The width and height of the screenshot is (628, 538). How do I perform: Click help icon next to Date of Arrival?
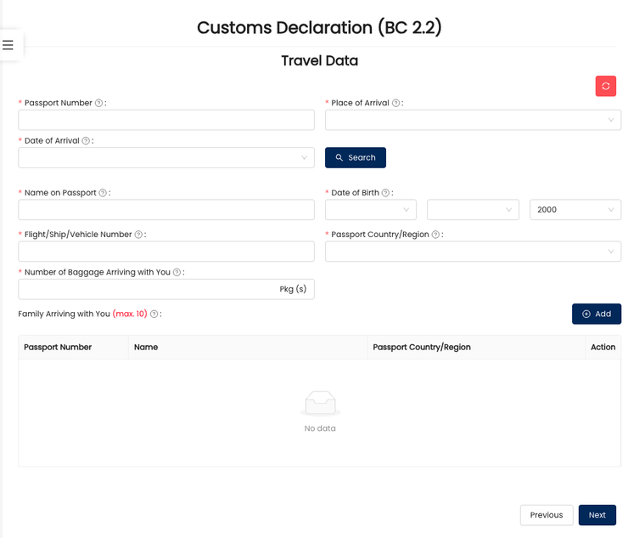pos(87,141)
